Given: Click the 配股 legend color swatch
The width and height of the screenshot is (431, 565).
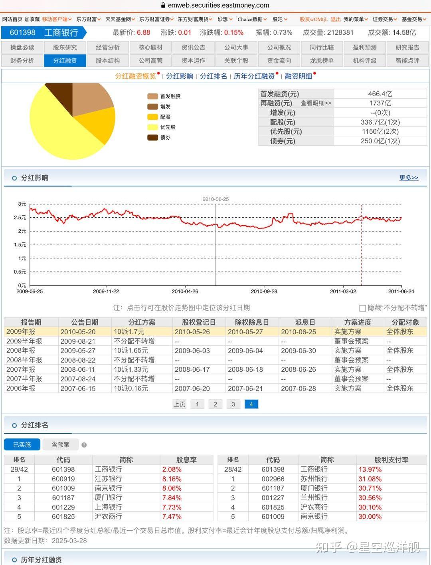Looking at the screenshot, I should point(152,117).
